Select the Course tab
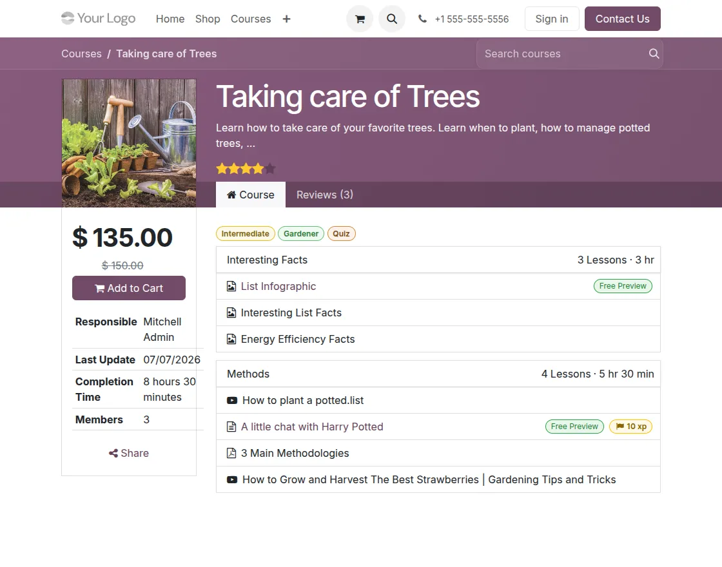The image size is (722, 567). click(x=251, y=195)
